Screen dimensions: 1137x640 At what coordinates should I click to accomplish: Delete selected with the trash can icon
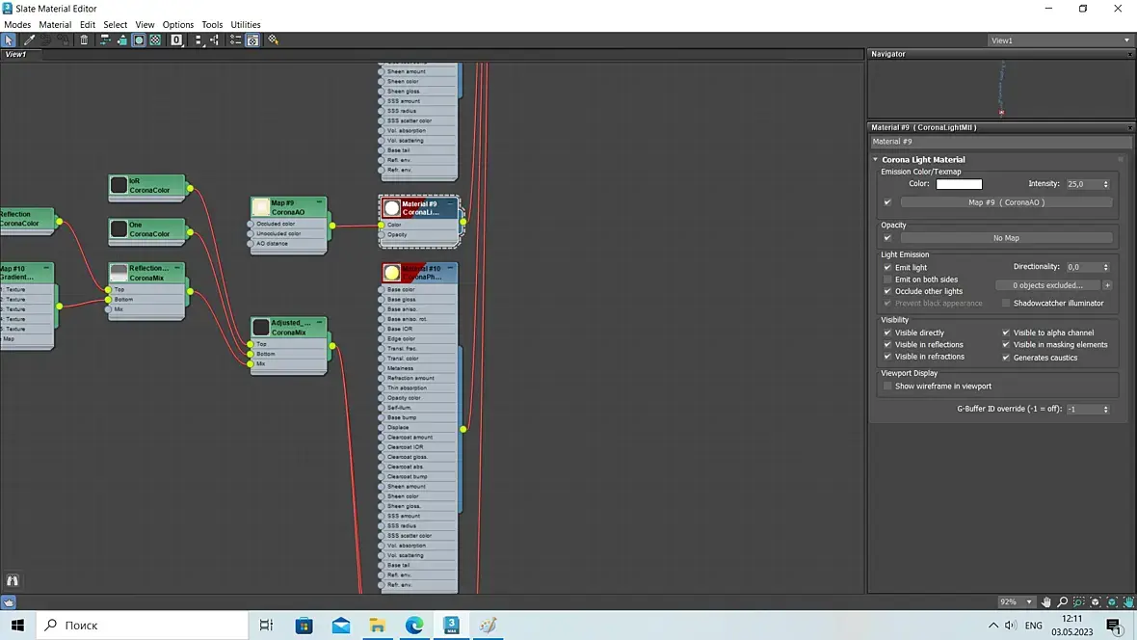click(84, 40)
